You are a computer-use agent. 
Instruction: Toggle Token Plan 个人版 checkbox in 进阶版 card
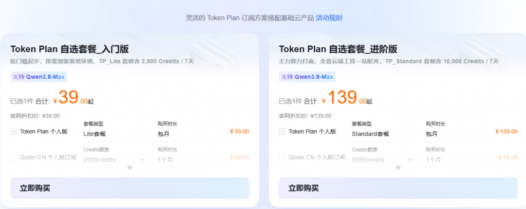(282, 132)
